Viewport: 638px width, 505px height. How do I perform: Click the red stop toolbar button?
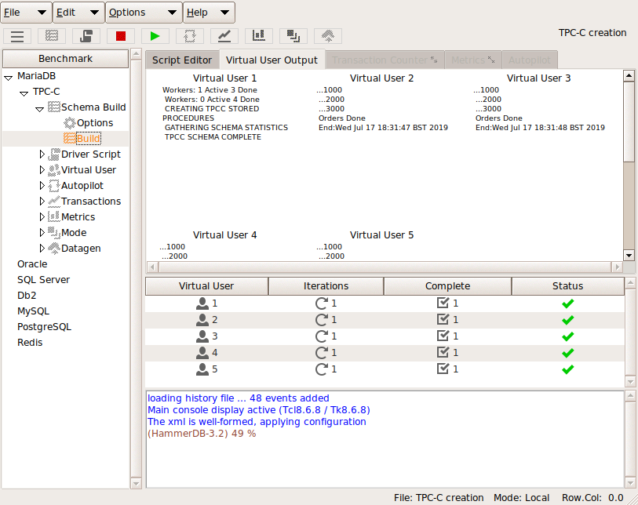click(x=121, y=36)
